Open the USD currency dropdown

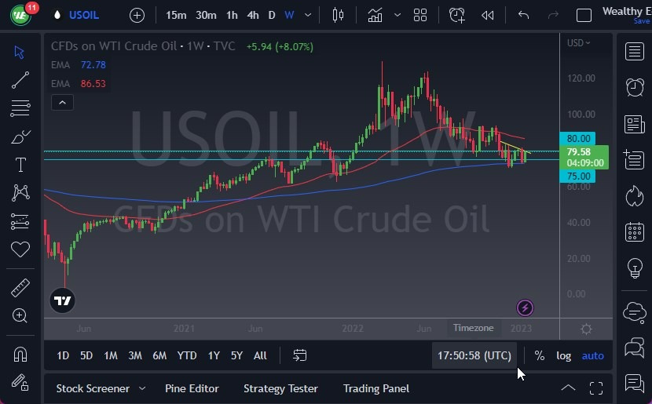coord(578,43)
